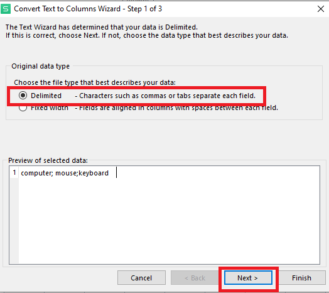The height and width of the screenshot is (293, 329).
Task: Click the 'Fixed width' option label text
Action: pyautogui.click(x=50, y=108)
